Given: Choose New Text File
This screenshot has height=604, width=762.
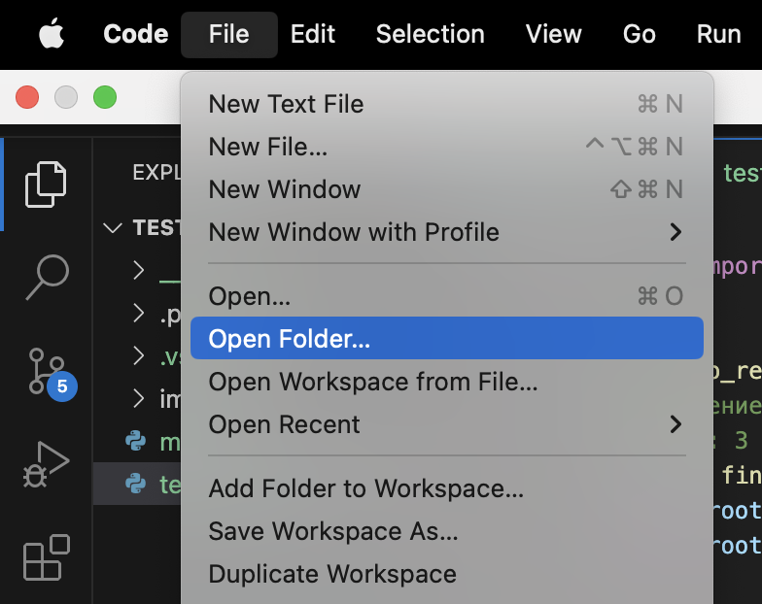Looking at the screenshot, I should 447,104.
